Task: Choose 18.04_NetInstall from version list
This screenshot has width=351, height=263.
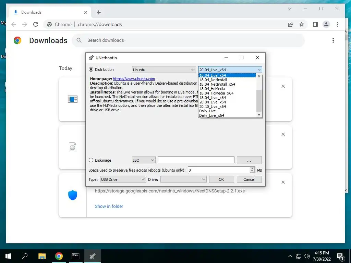Action: (227, 80)
